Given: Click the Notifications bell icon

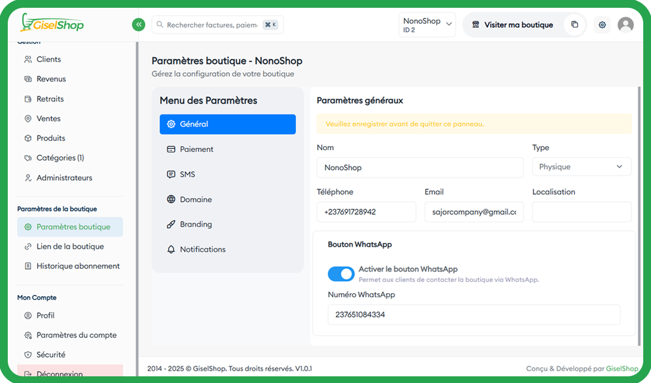Looking at the screenshot, I should tap(171, 250).
